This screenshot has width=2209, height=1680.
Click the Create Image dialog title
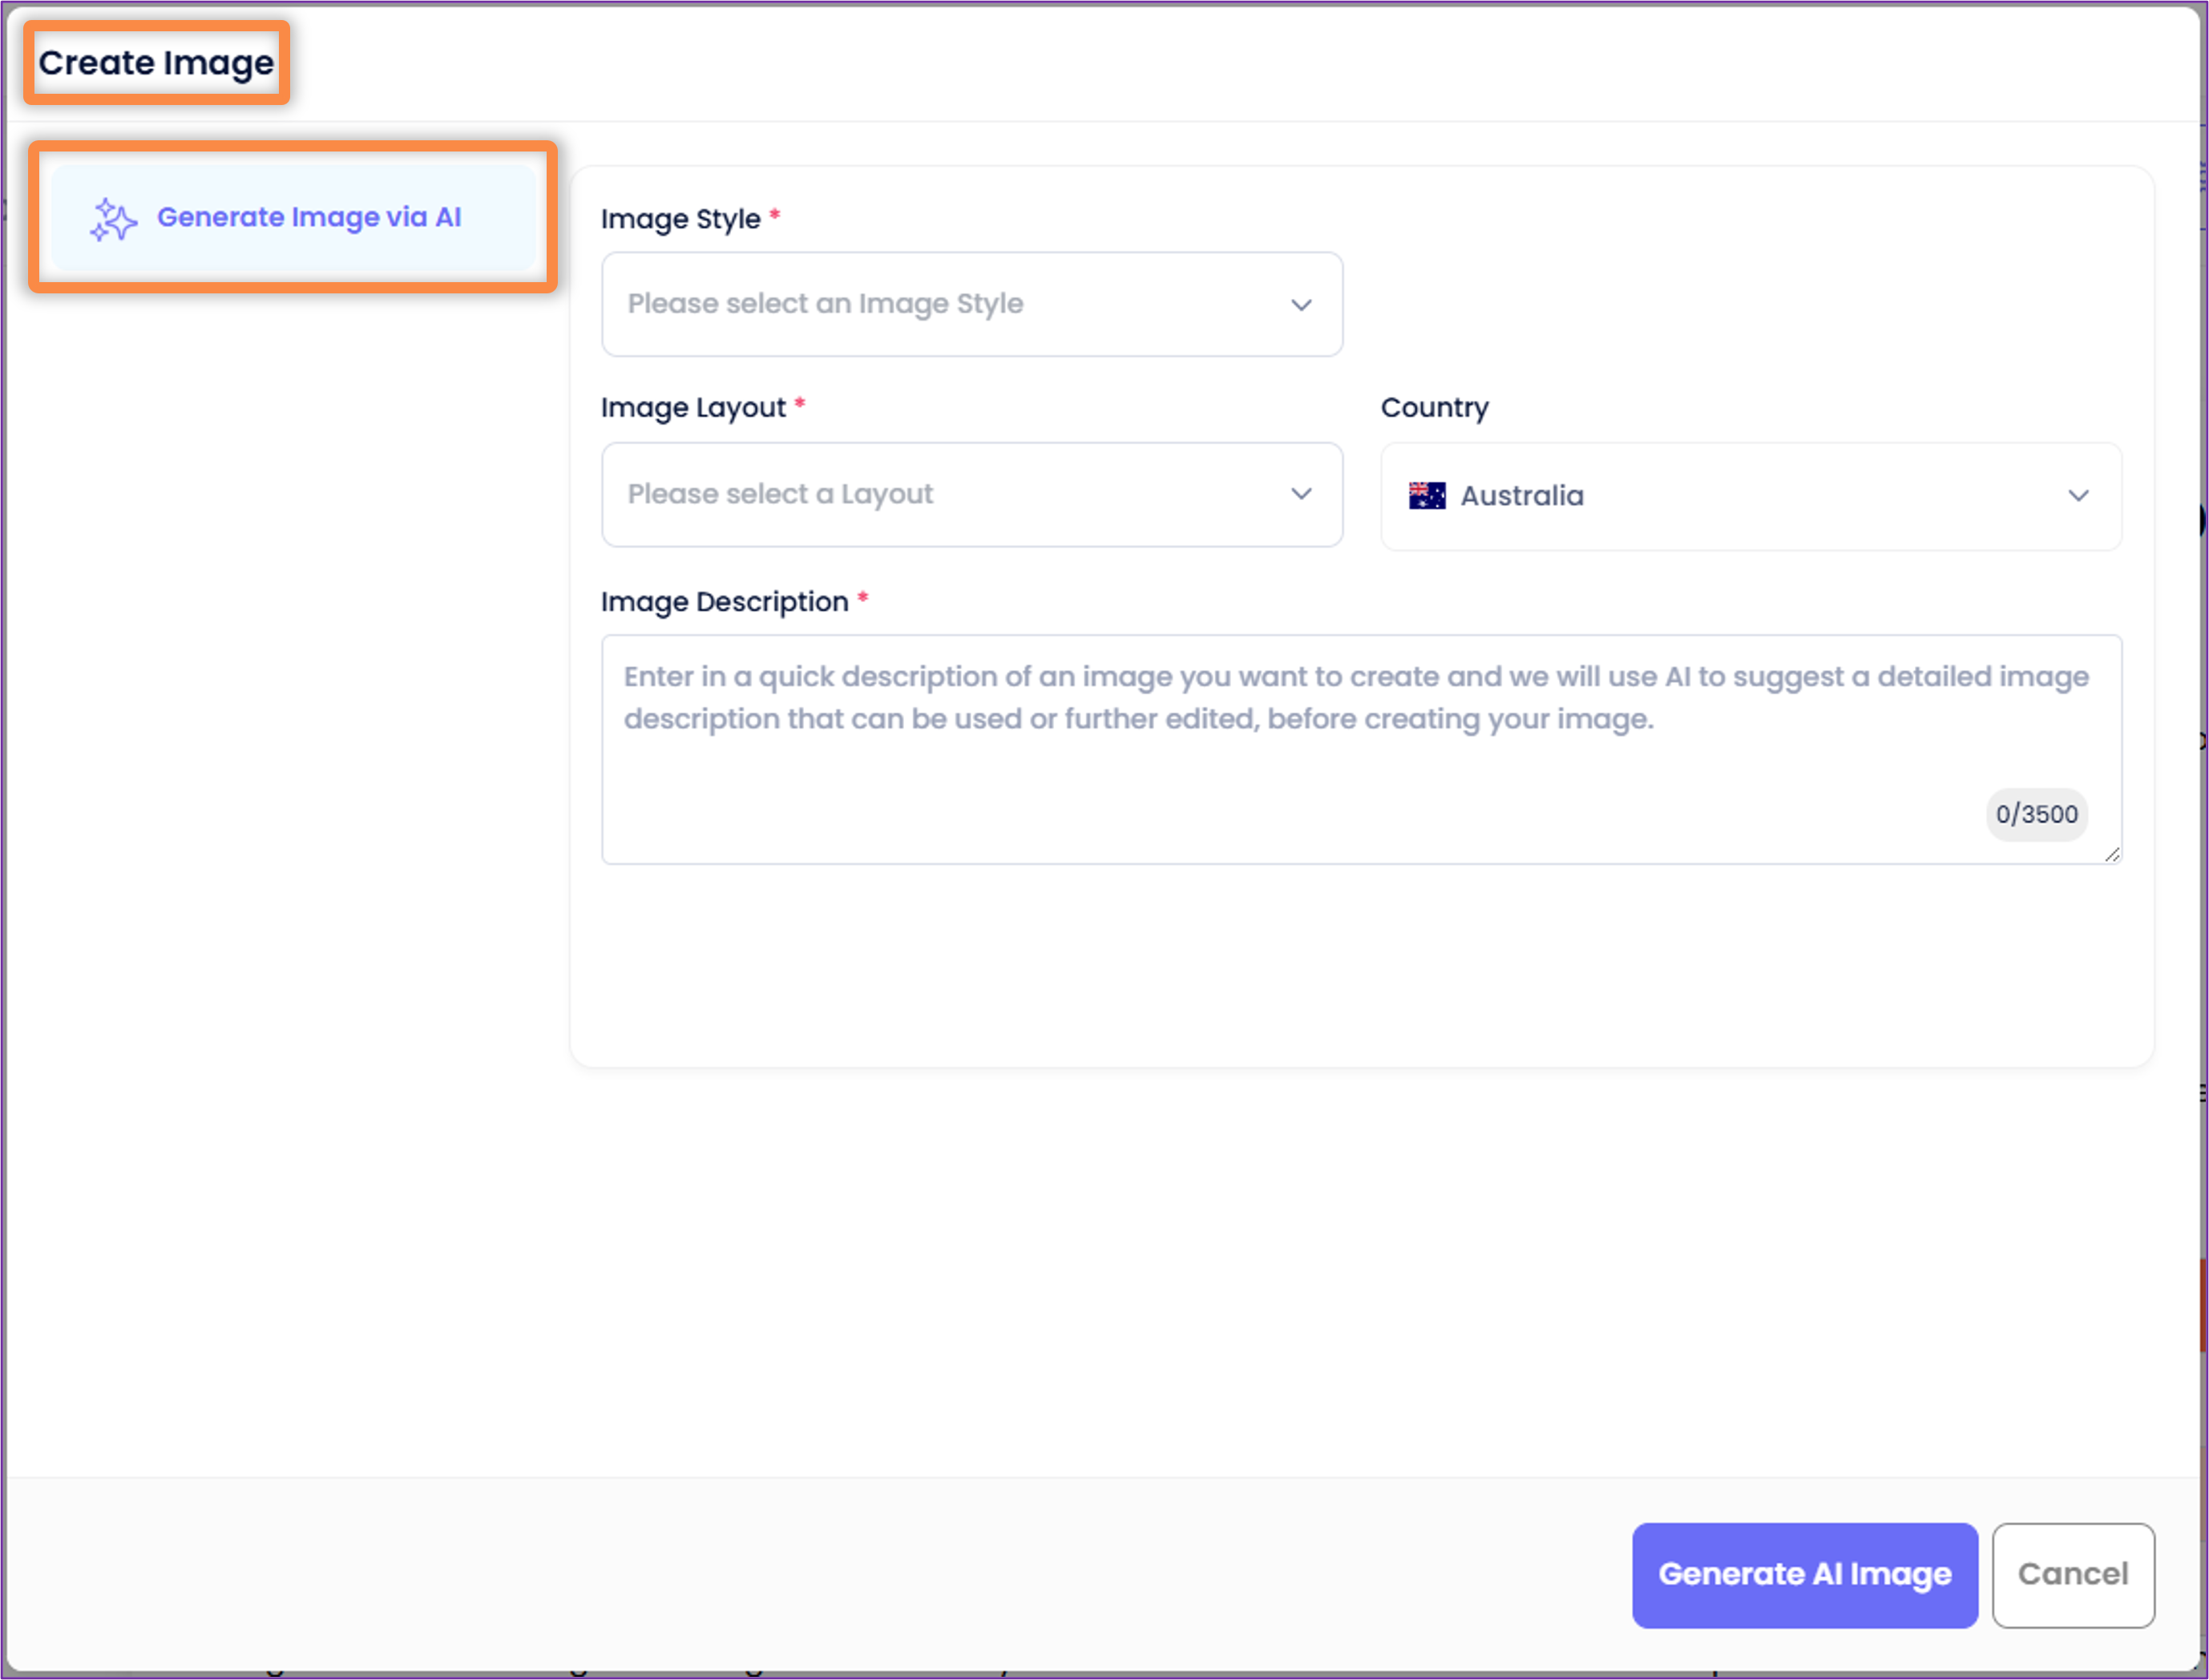click(156, 63)
